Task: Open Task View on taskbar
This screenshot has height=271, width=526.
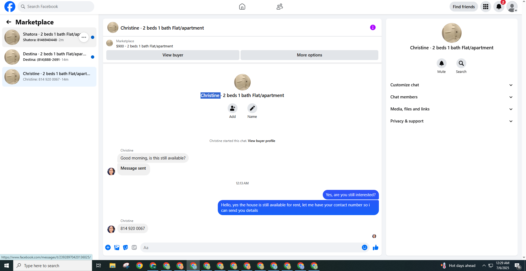Action: point(99,266)
